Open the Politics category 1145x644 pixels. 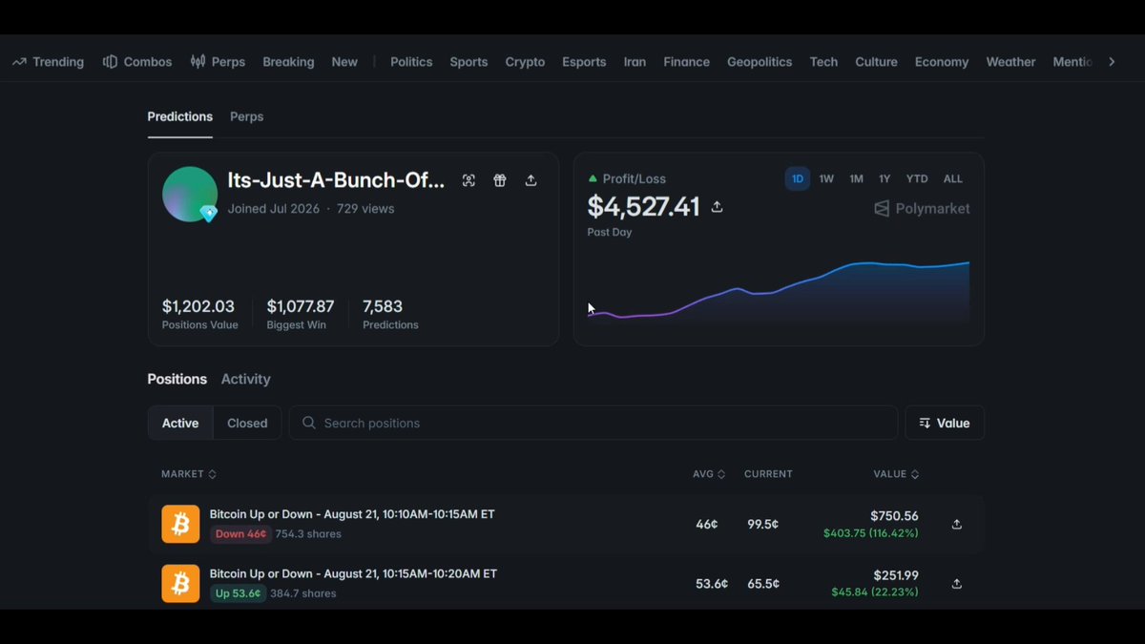(x=411, y=62)
